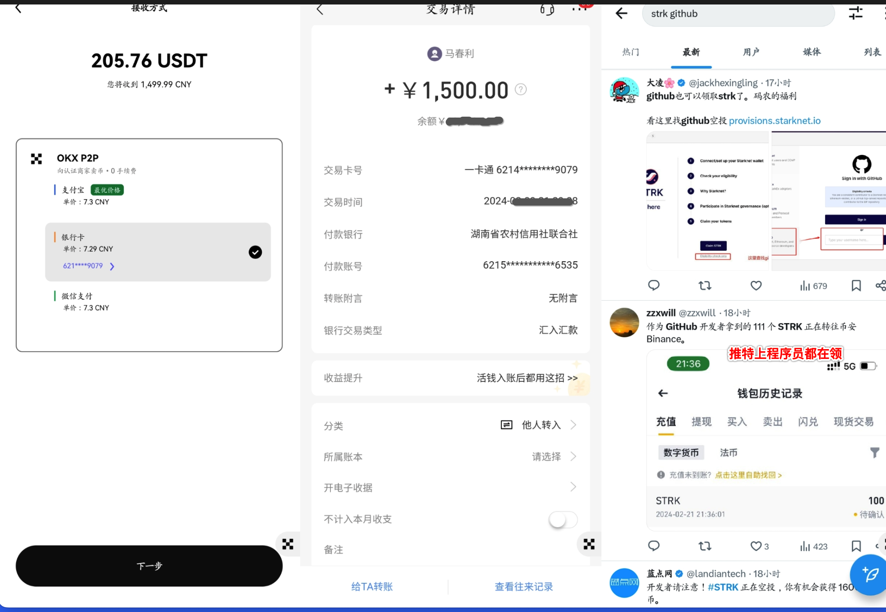This screenshot has width=886, height=612.
Task: Click the help question mark beside ¥1,500.00
Action: tap(521, 90)
